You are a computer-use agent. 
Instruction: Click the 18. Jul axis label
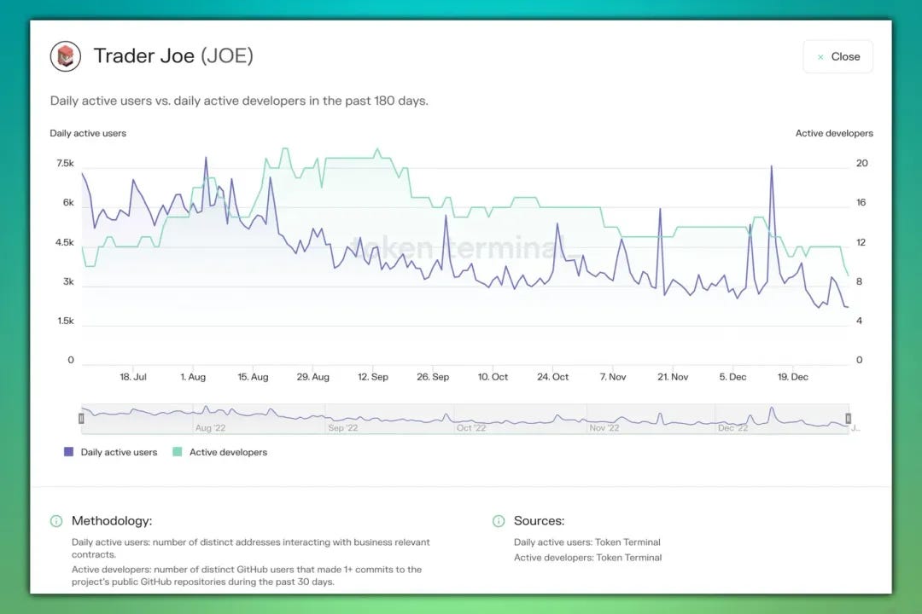[x=133, y=377]
